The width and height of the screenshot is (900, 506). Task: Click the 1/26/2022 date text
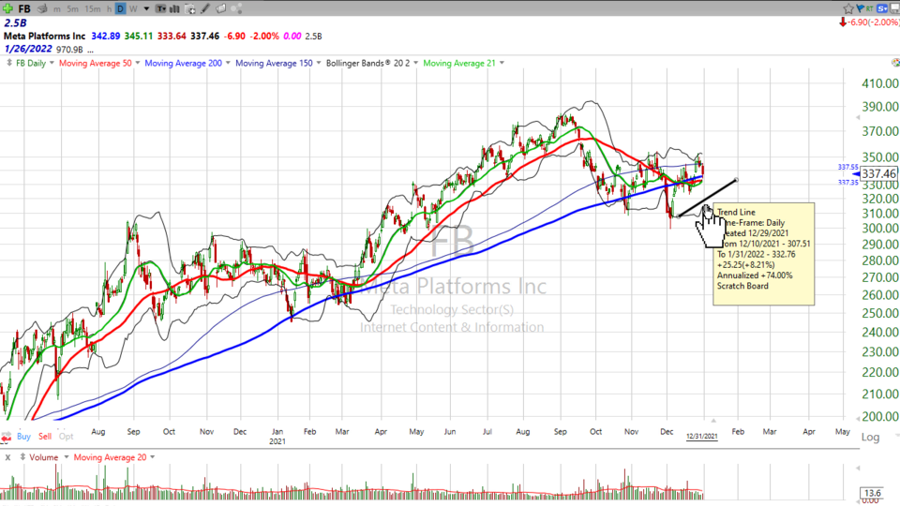(x=28, y=49)
